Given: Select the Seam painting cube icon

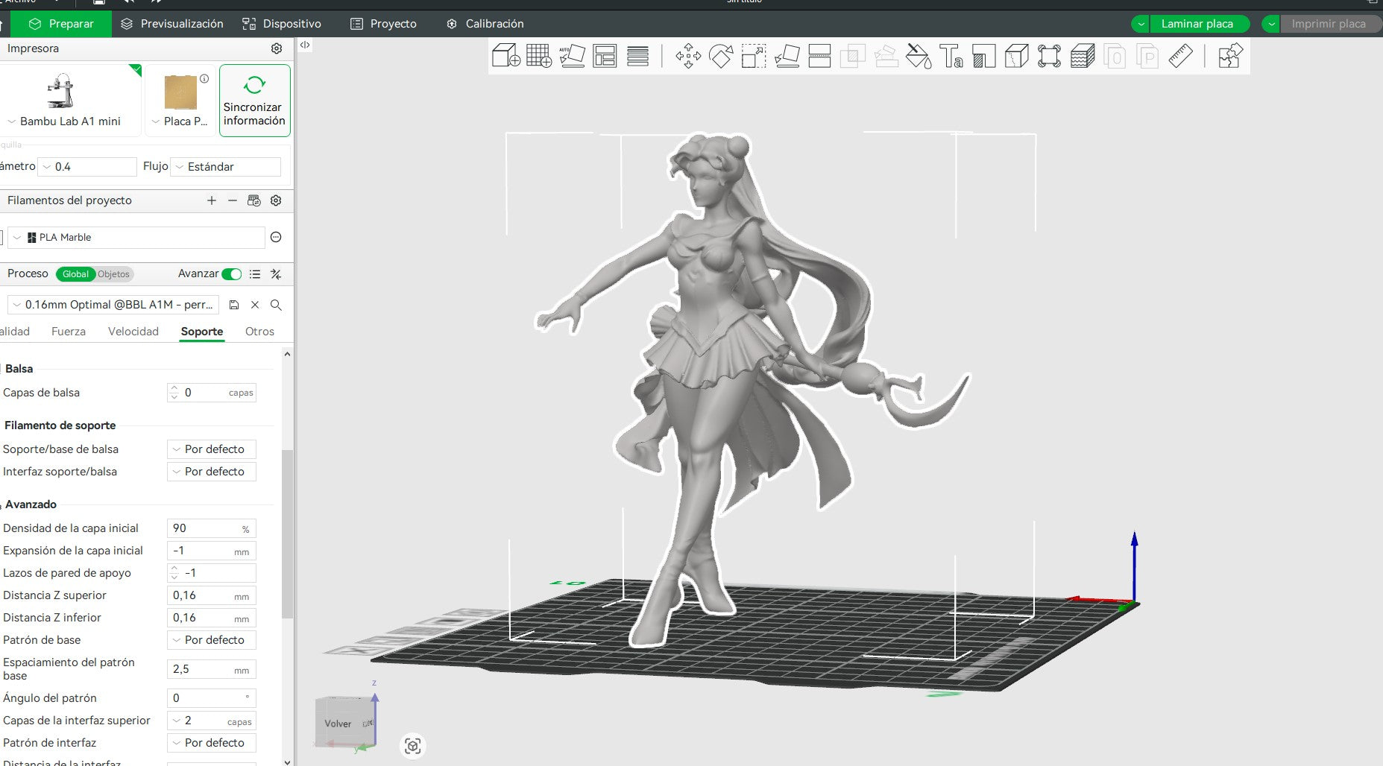Looking at the screenshot, I should pyautogui.click(x=1016, y=56).
